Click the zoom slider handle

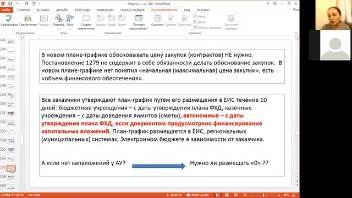263,195
